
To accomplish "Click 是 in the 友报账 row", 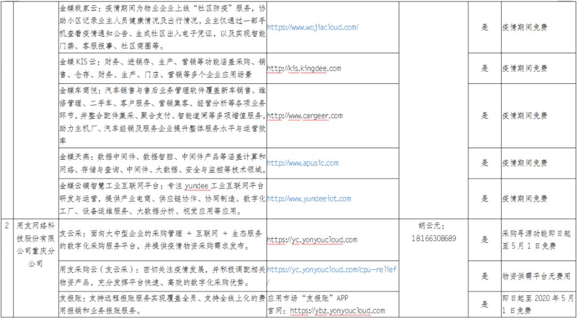I will tap(485, 304).
